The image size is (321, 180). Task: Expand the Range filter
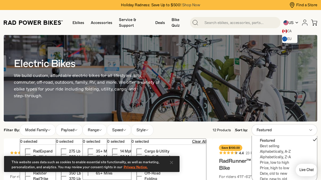click(x=95, y=130)
